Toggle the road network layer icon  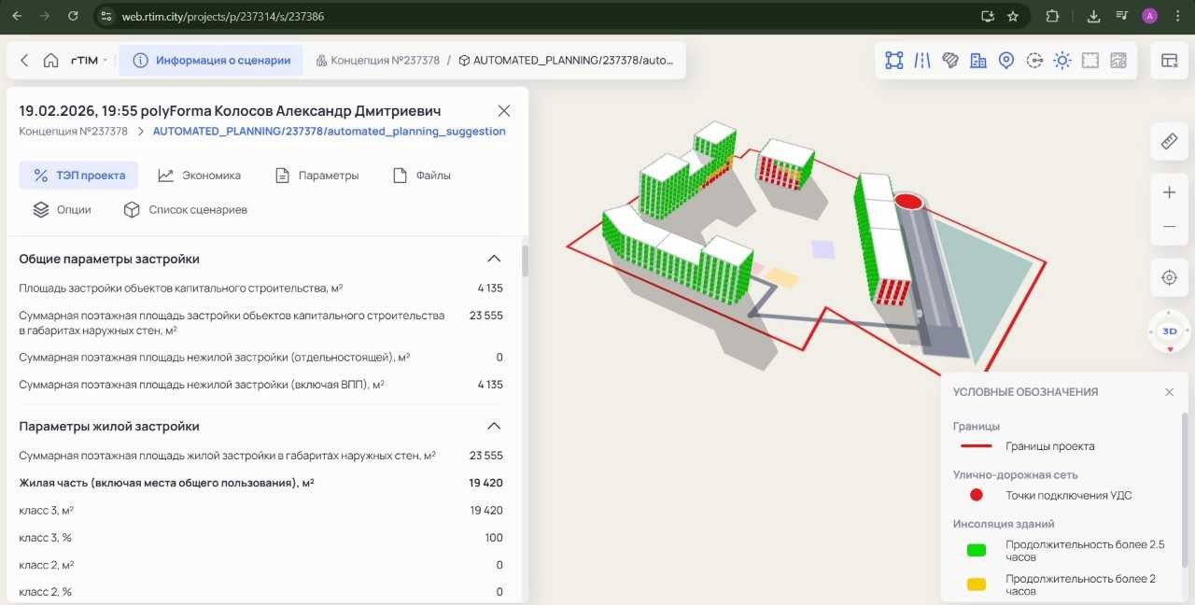(x=922, y=61)
